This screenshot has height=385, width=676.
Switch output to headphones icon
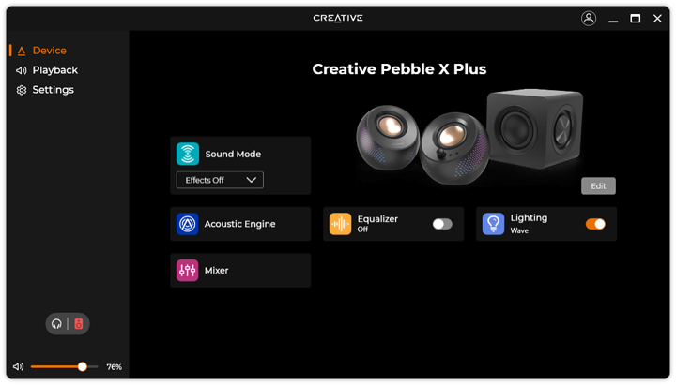click(56, 324)
